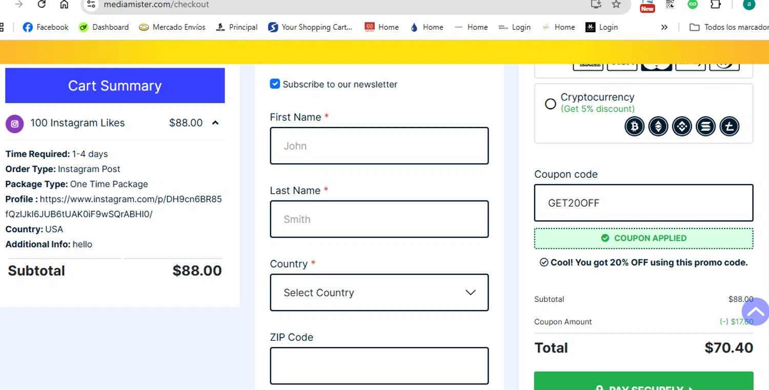
Task: Open the QR code extension
Action: [670, 4]
